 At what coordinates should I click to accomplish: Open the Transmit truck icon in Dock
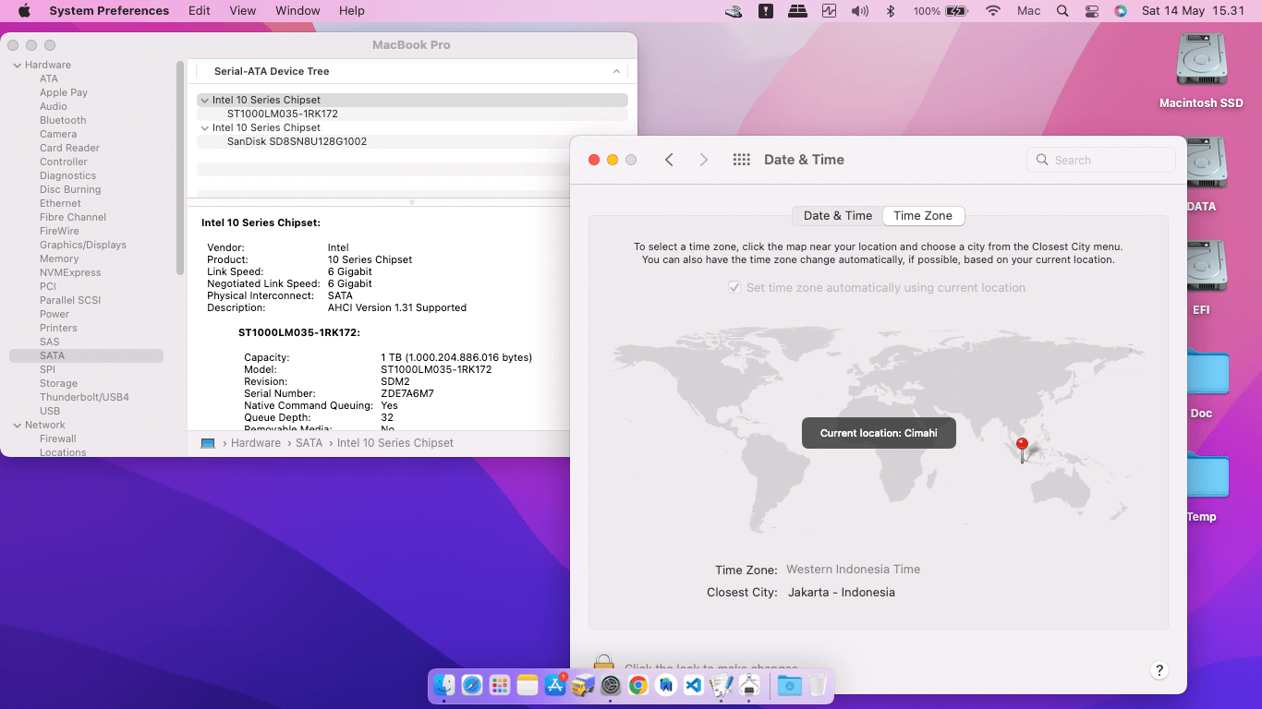[583, 685]
